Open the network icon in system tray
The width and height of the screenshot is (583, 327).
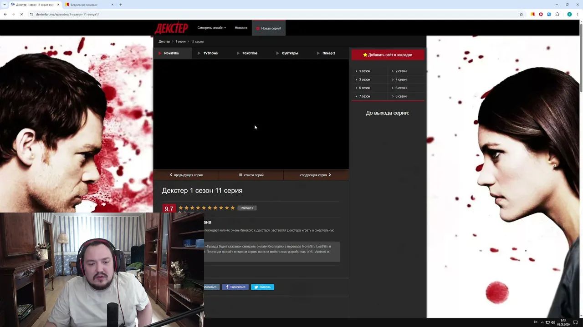click(547, 322)
